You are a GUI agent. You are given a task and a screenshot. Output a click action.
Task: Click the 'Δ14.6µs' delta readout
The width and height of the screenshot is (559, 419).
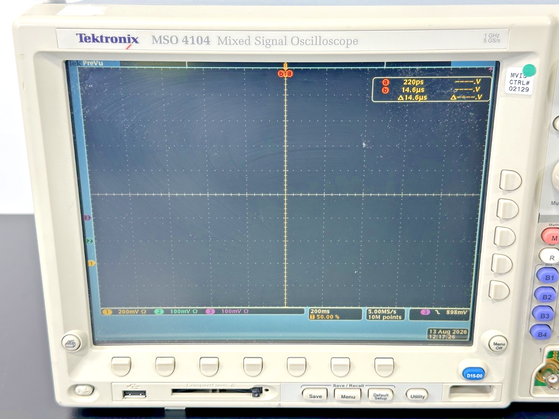click(412, 97)
